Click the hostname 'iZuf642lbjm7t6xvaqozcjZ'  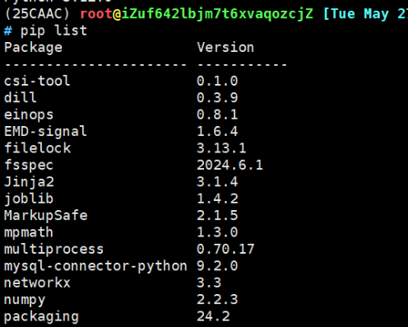217,14
